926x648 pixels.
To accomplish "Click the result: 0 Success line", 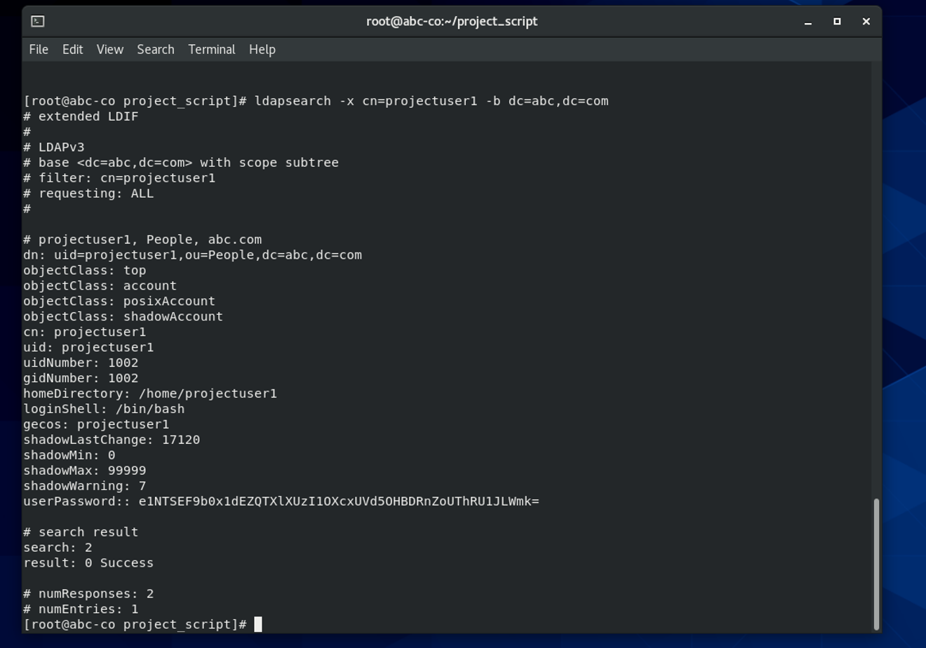I will 88,562.
